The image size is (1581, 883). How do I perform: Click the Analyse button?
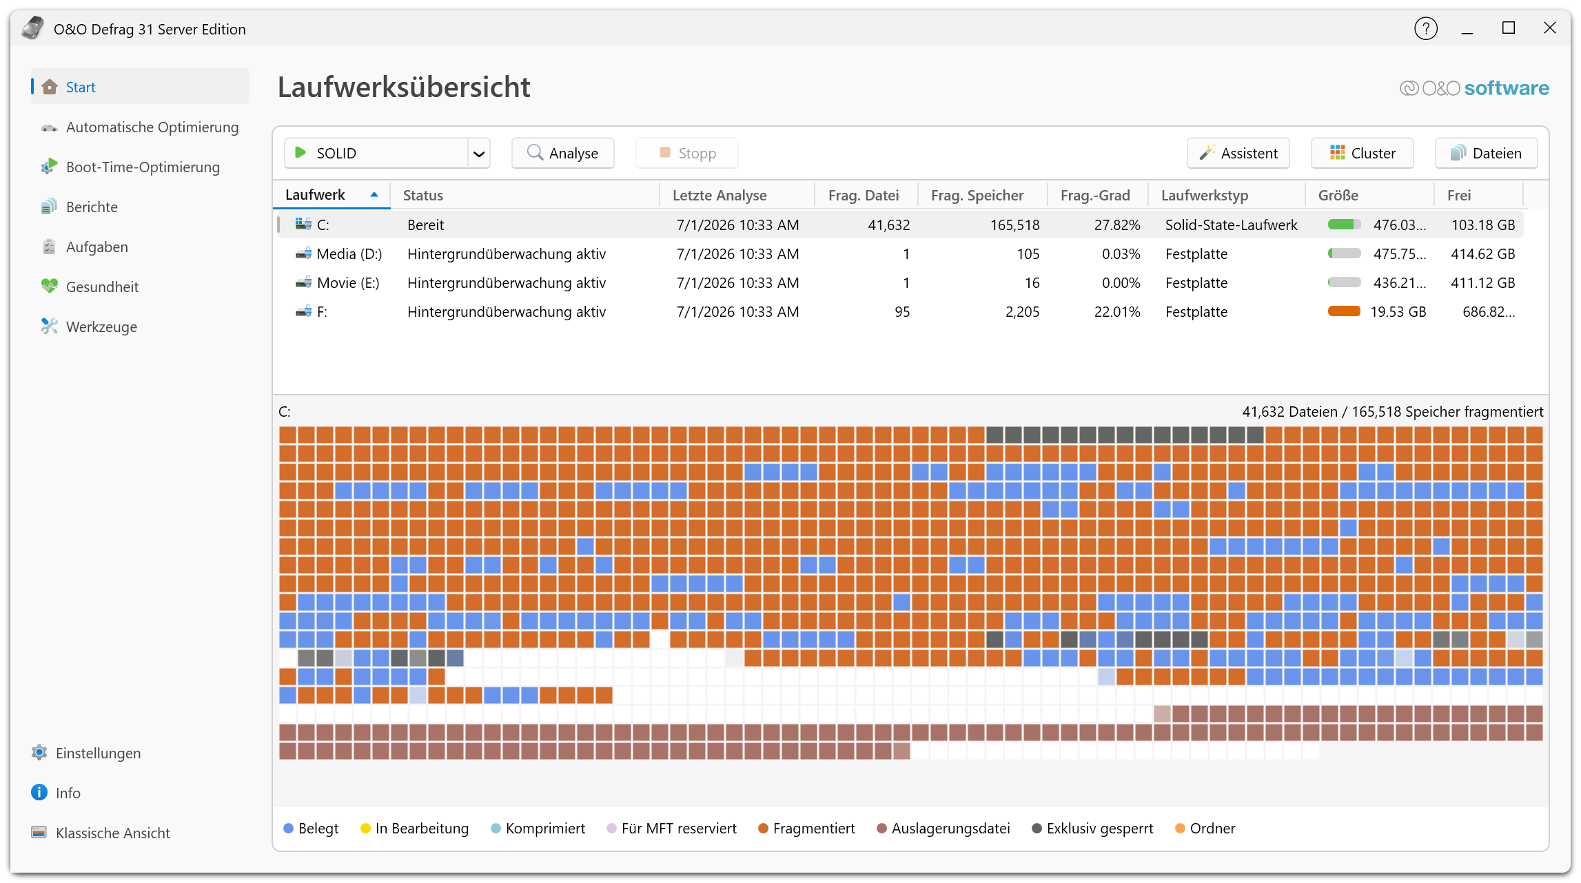tap(563, 153)
